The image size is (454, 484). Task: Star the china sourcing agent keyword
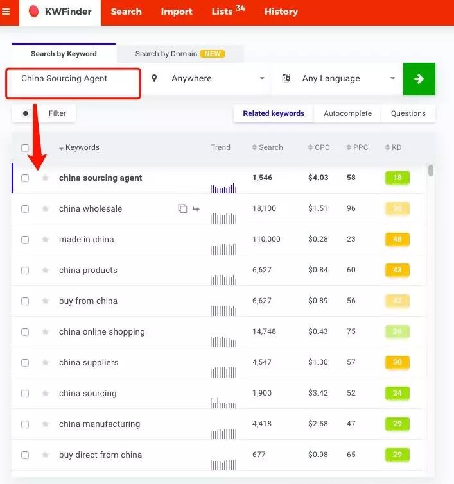[x=45, y=178]
